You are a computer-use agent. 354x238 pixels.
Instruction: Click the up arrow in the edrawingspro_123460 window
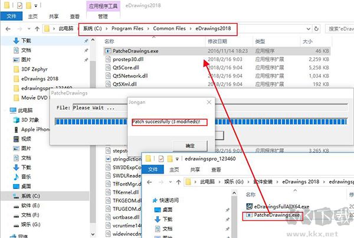tap(179, 182)
